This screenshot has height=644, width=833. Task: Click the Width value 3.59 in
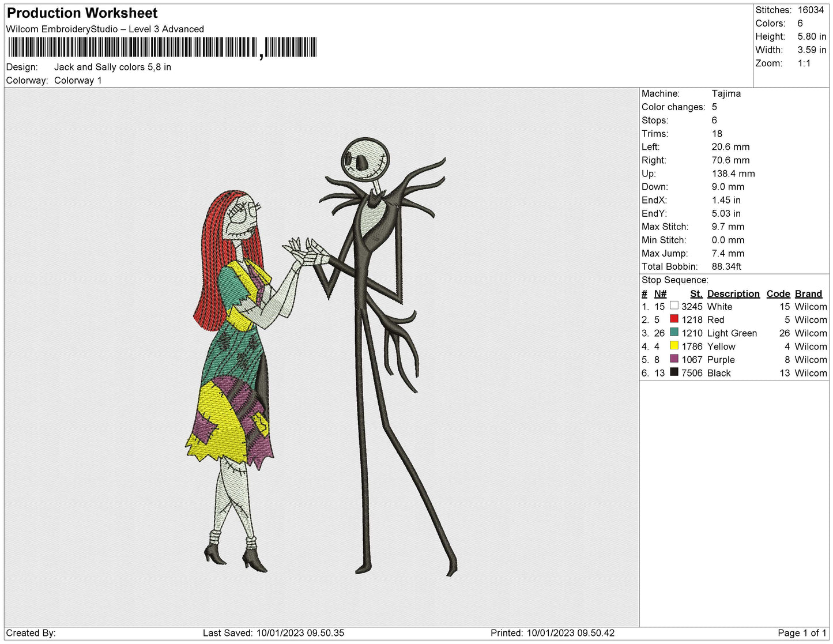click(x=812, y=50)
